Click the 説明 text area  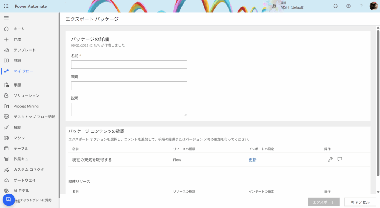129,109
